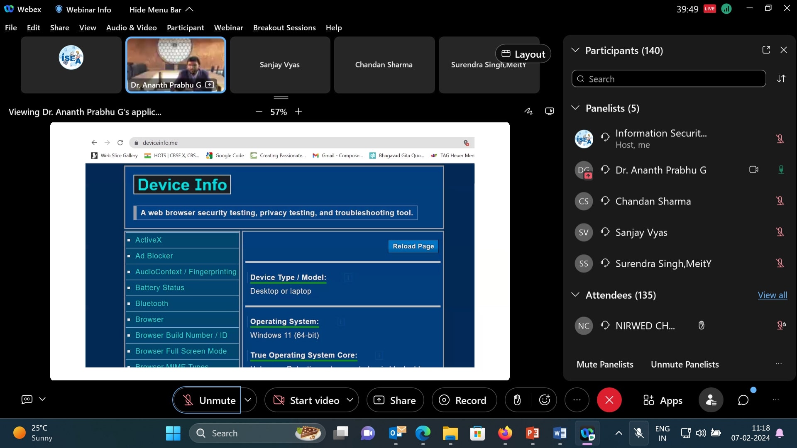Screen dimensions: 797x448
Task: Unmute the microphone
Action: pos(207,400)
